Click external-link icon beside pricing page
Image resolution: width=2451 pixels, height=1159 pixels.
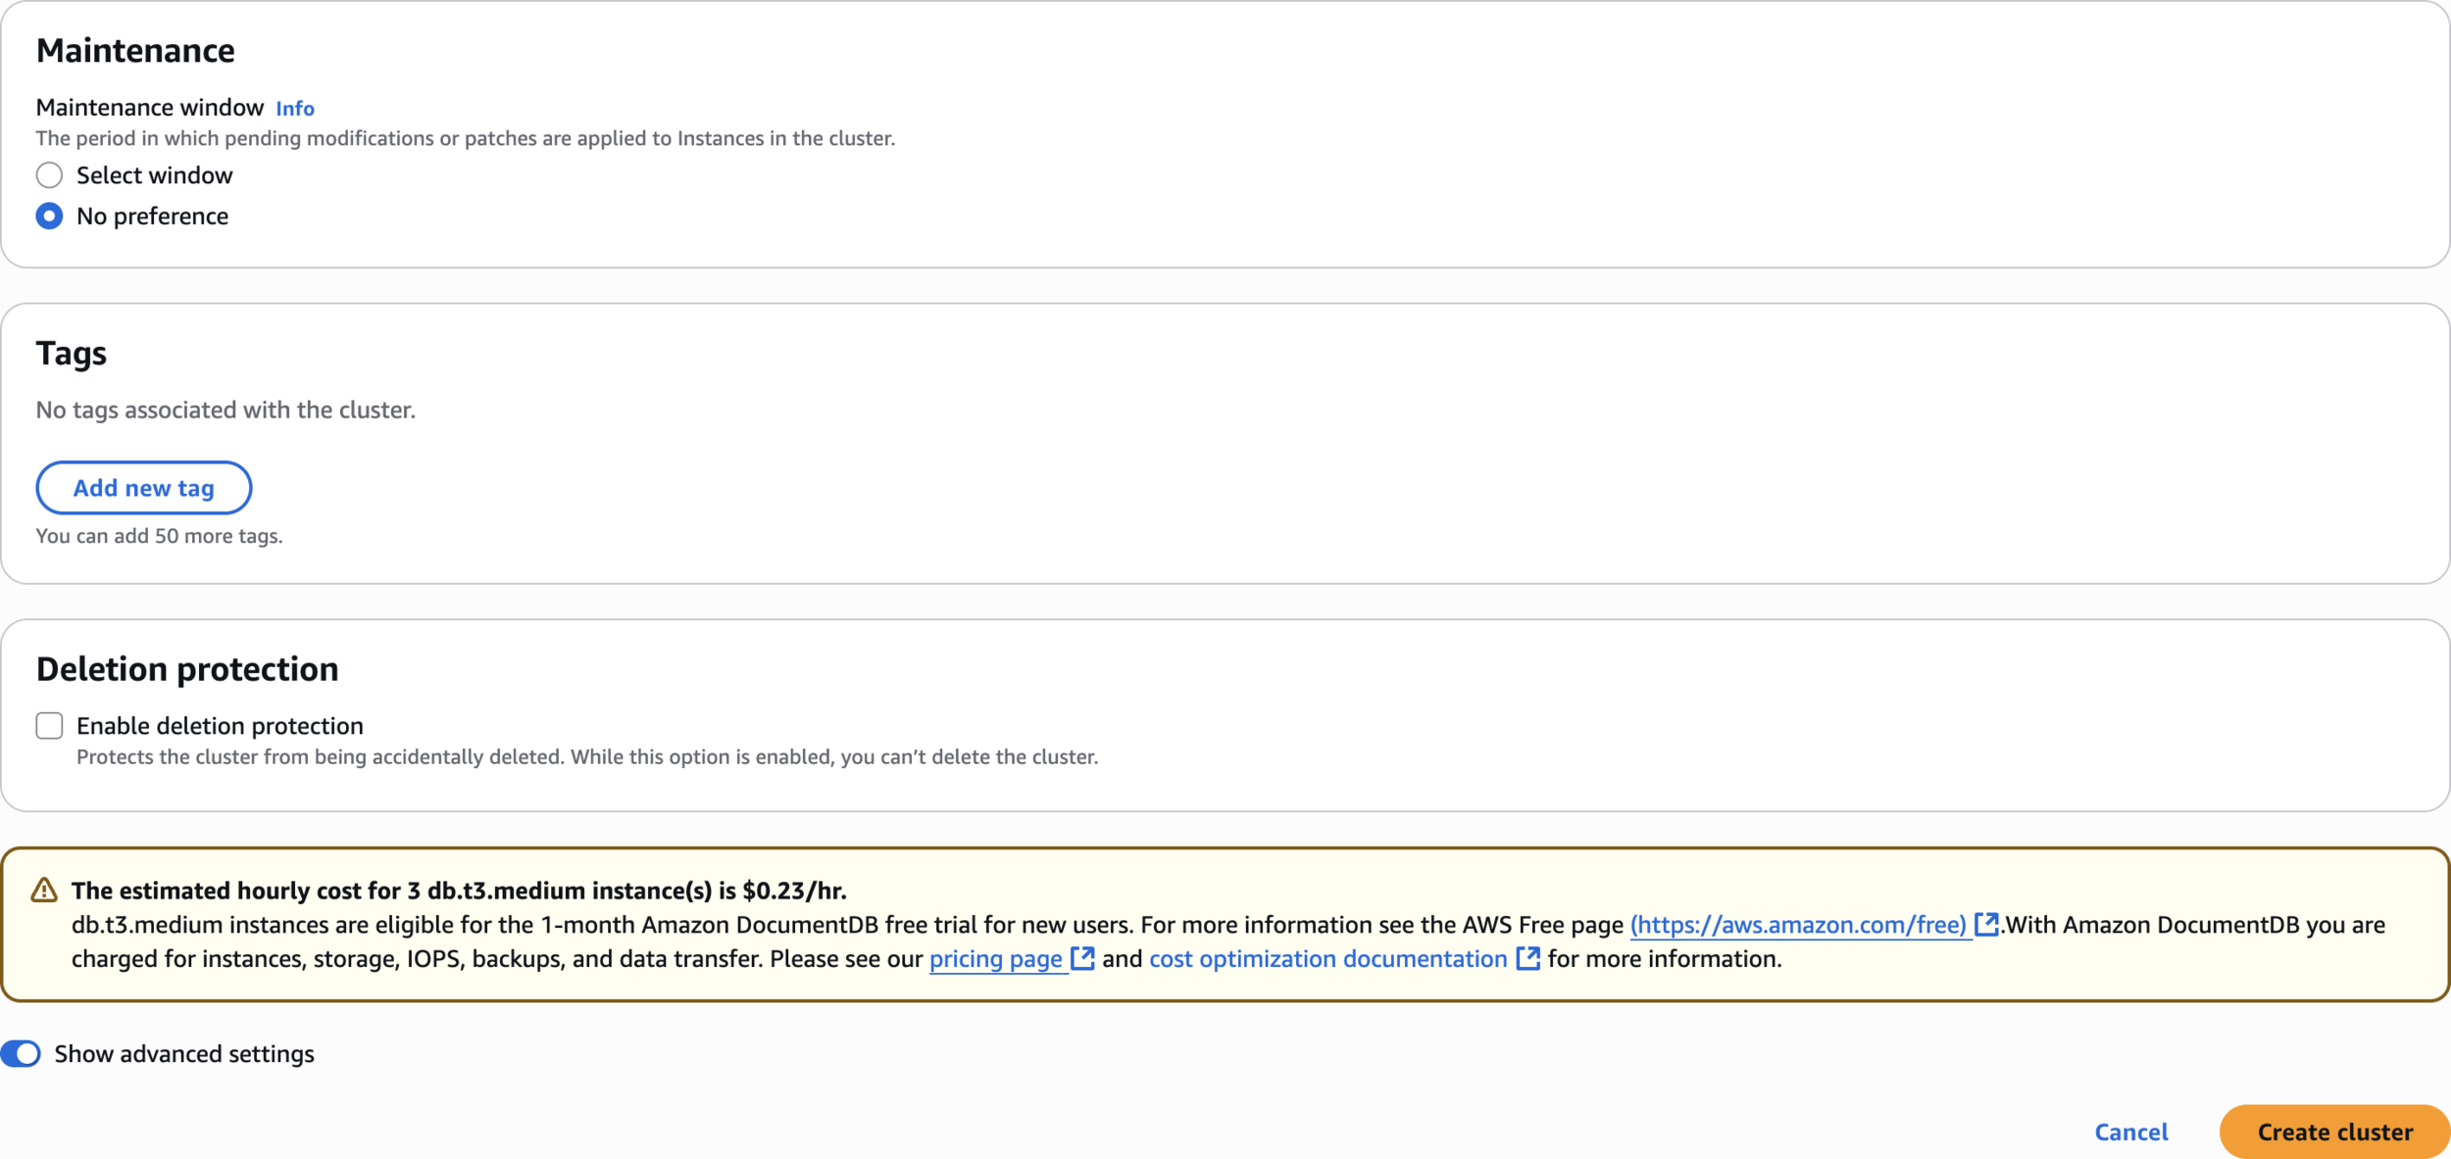(1082, 959)
